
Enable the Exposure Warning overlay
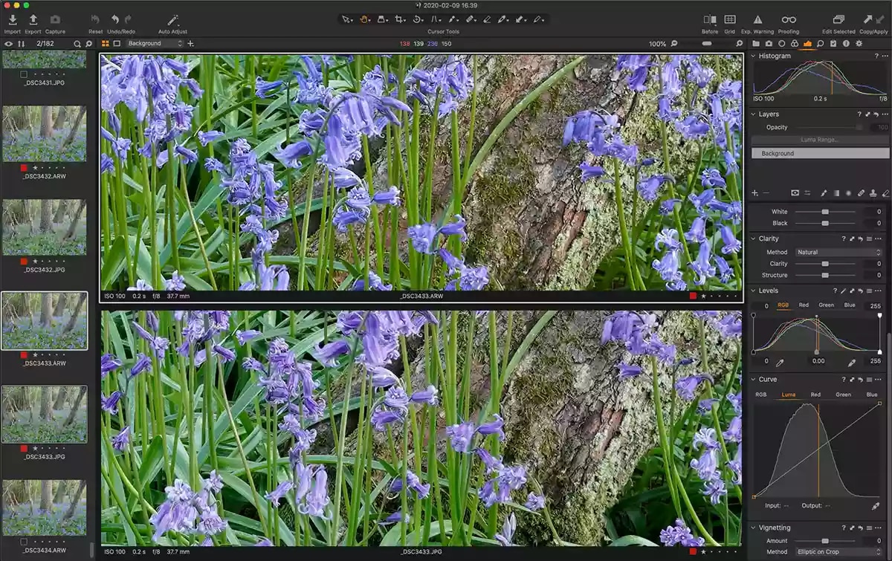tap(757, 19)
